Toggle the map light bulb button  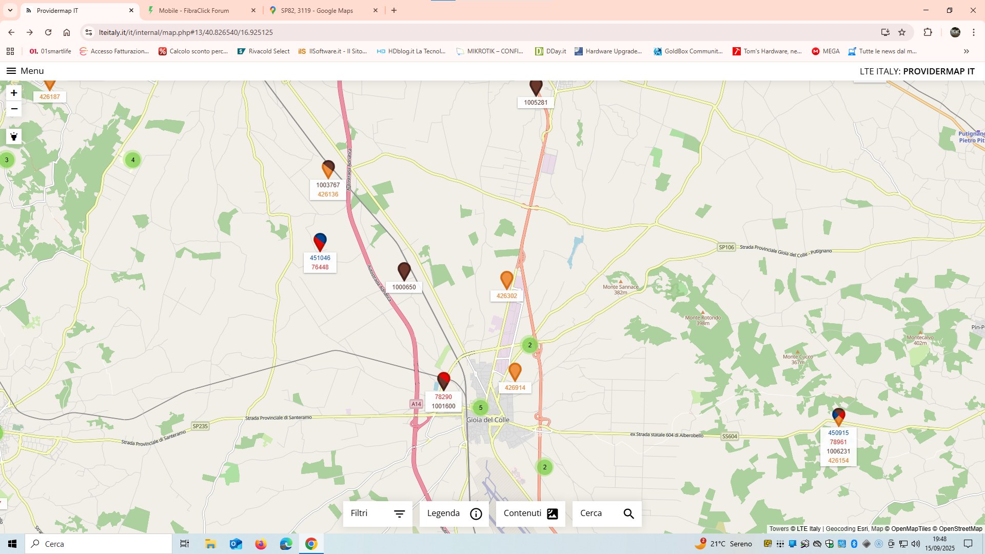14,136
